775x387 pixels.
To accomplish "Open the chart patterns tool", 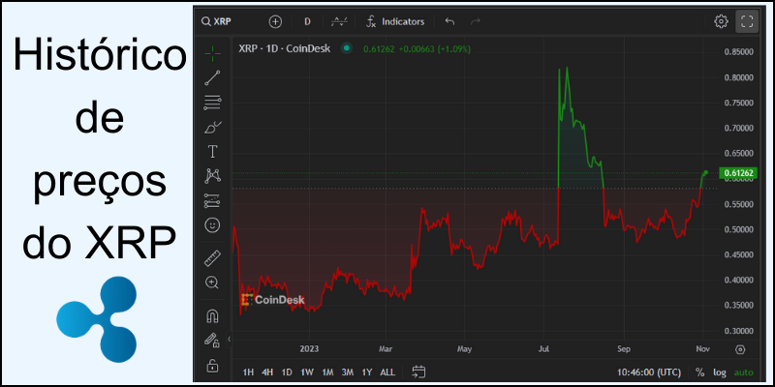I will pos(212,176).
